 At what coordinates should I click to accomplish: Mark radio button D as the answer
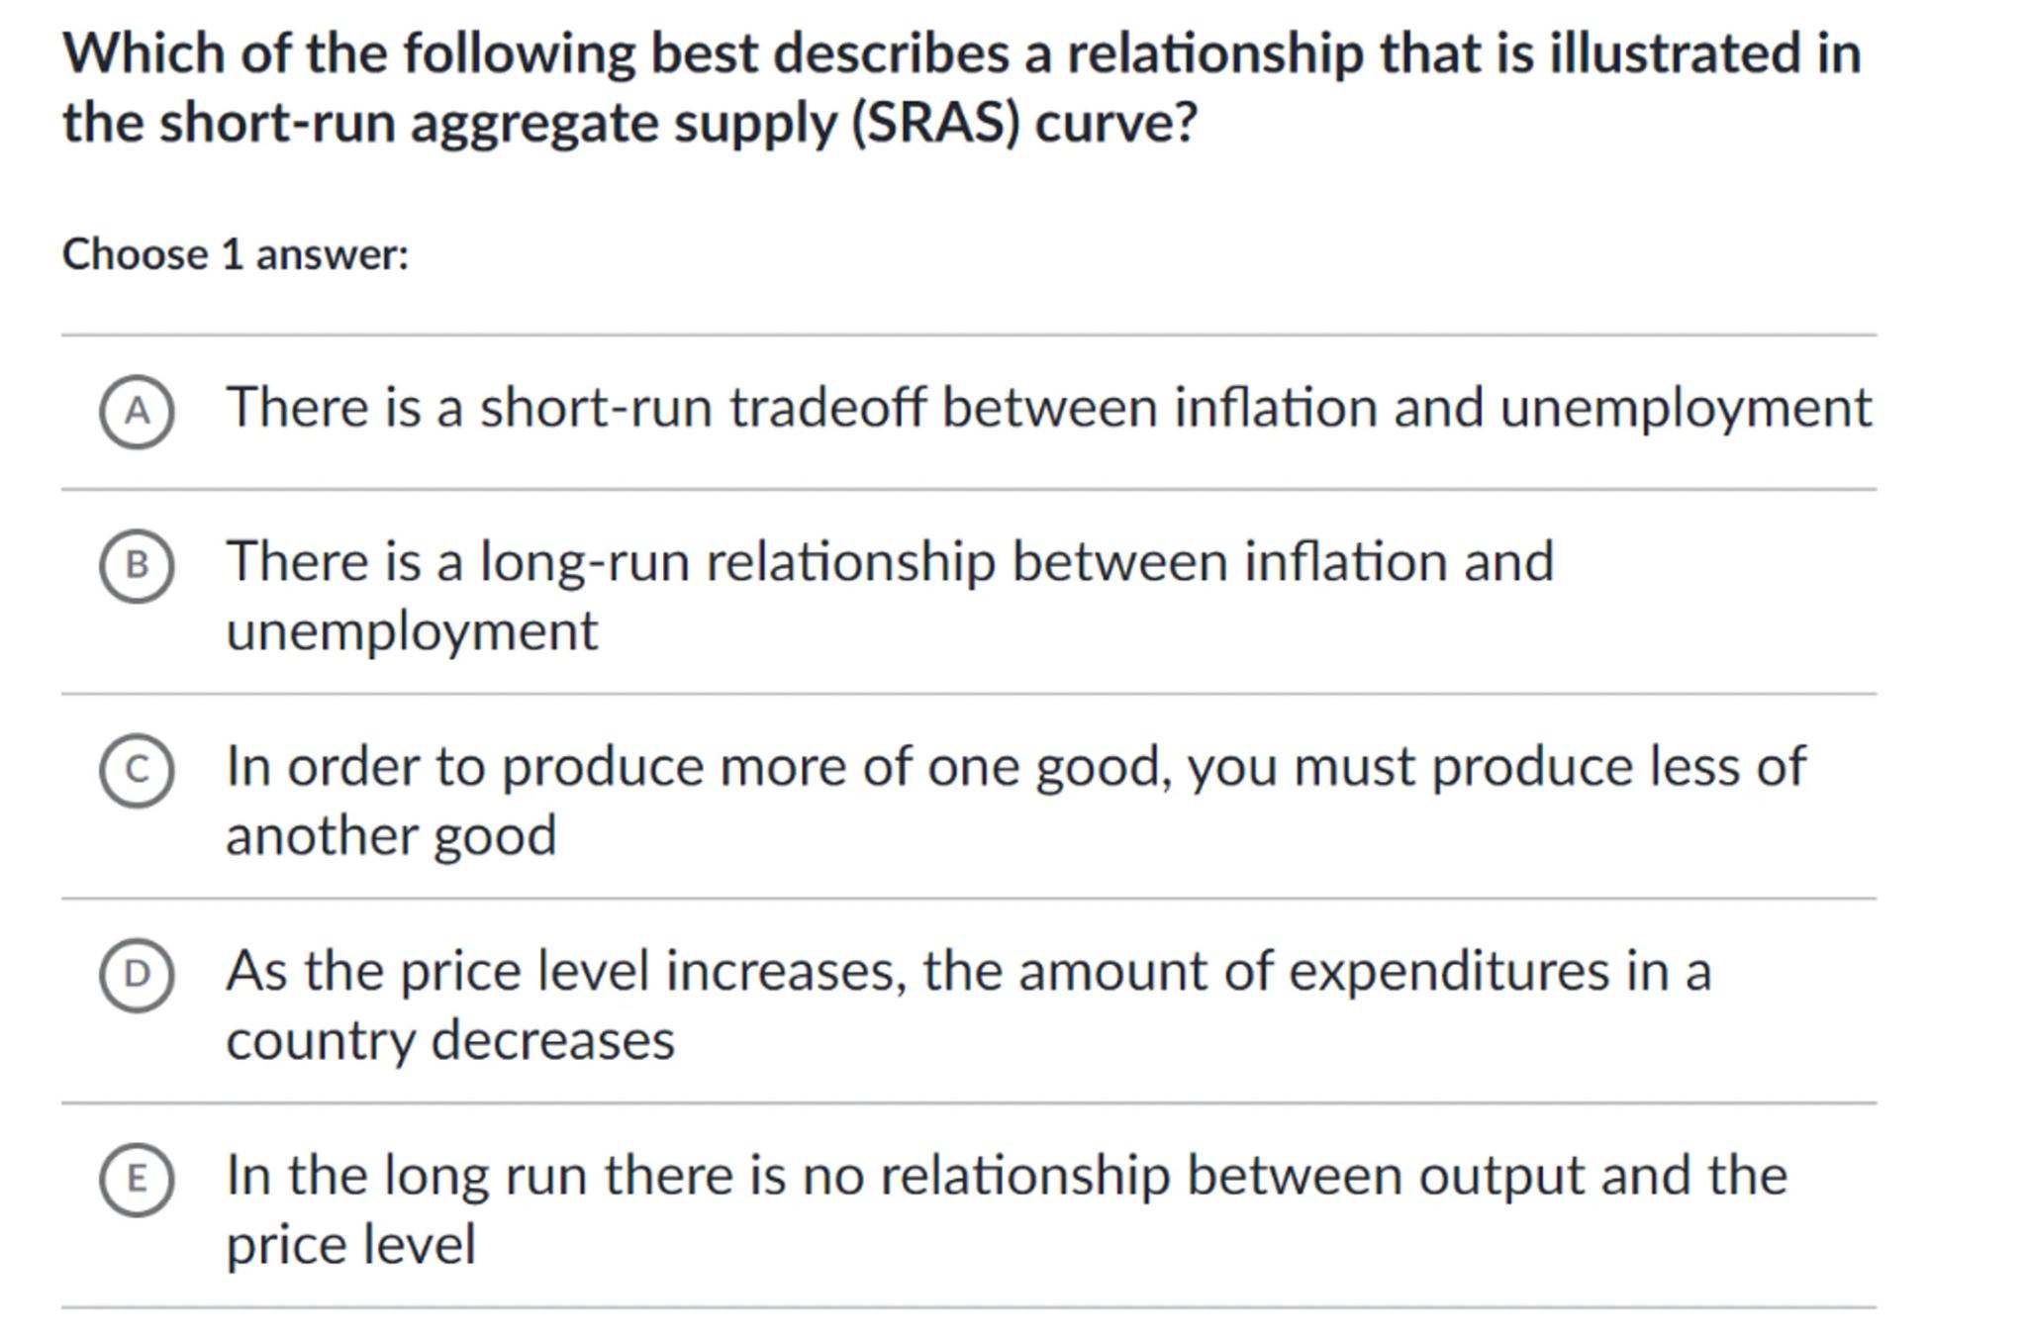[137, 975]
